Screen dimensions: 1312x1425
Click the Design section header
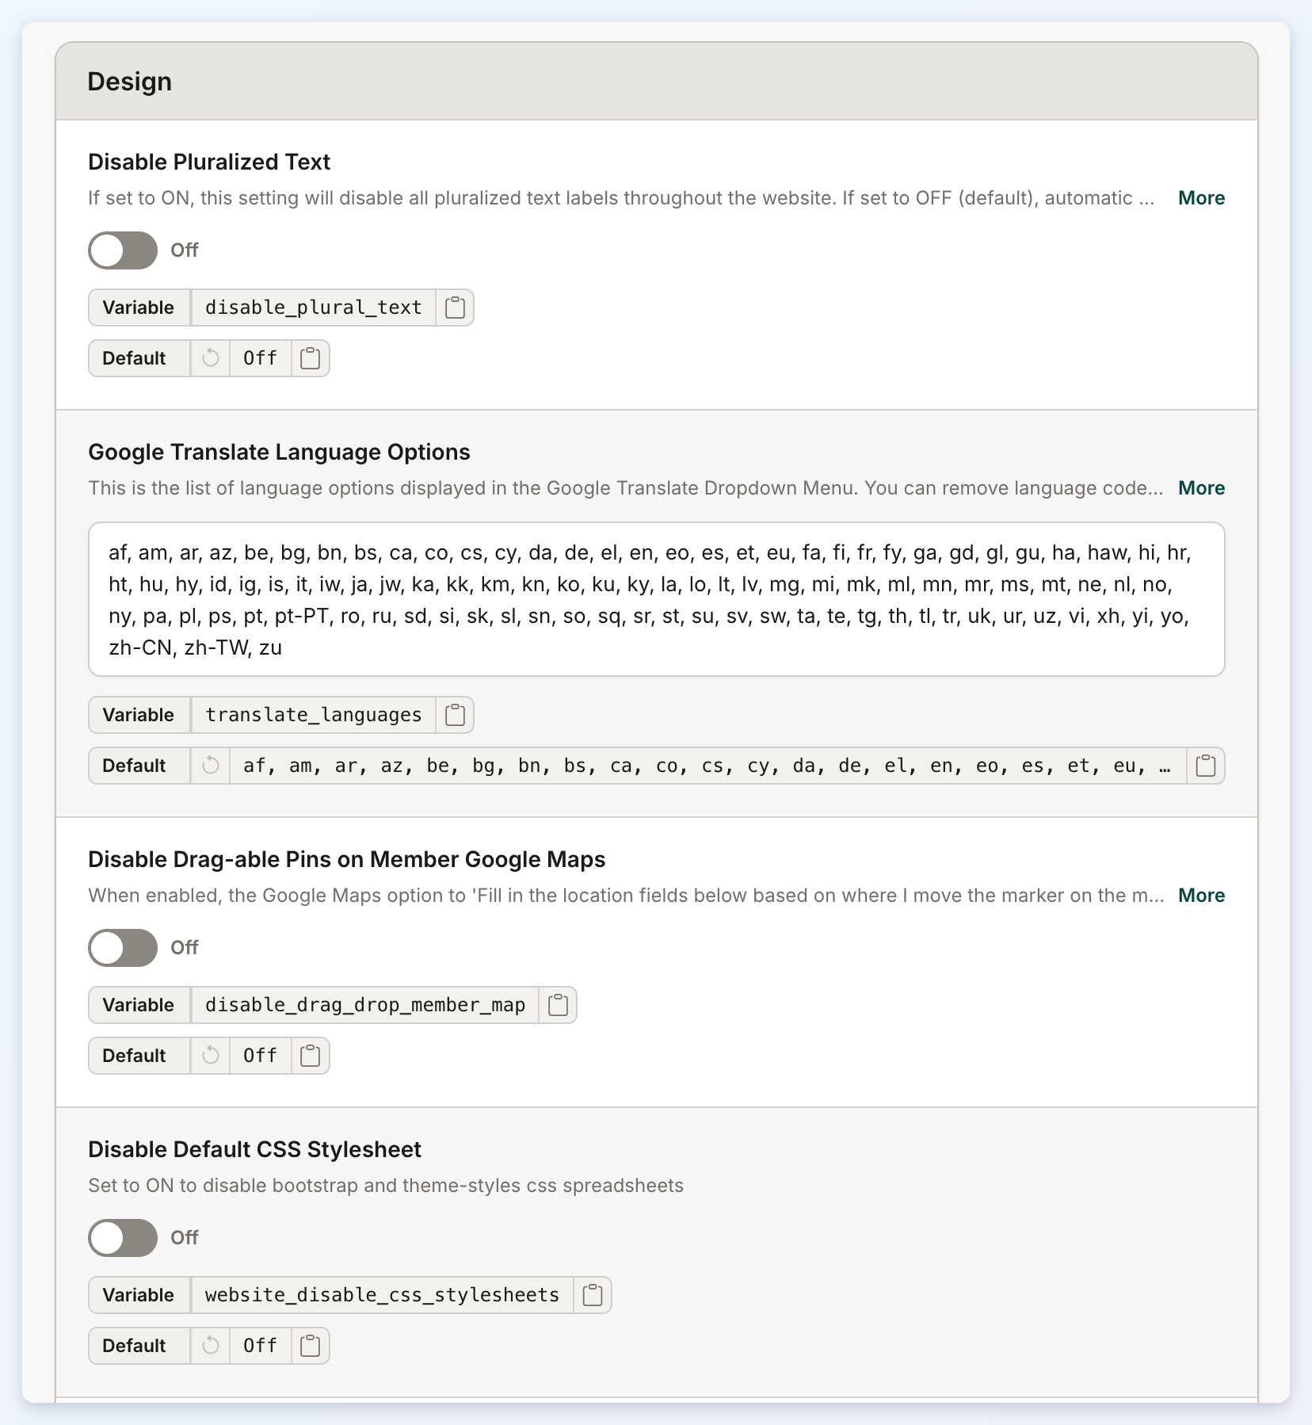coord(657,82)
